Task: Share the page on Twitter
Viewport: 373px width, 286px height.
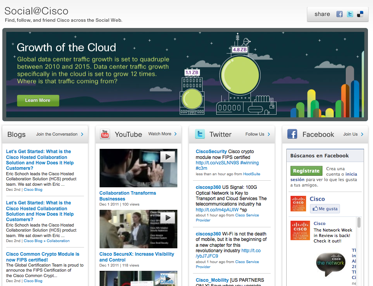Action: 350,14
